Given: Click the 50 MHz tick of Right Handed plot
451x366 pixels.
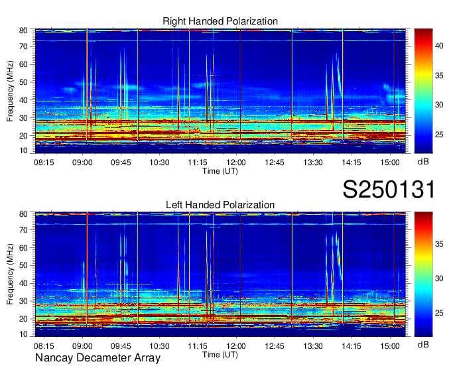Looking at the screenshot, I should click(23, 82).
